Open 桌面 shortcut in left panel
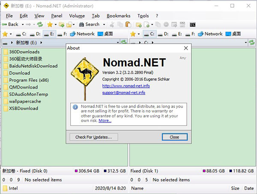 click(x=105, y=34)
